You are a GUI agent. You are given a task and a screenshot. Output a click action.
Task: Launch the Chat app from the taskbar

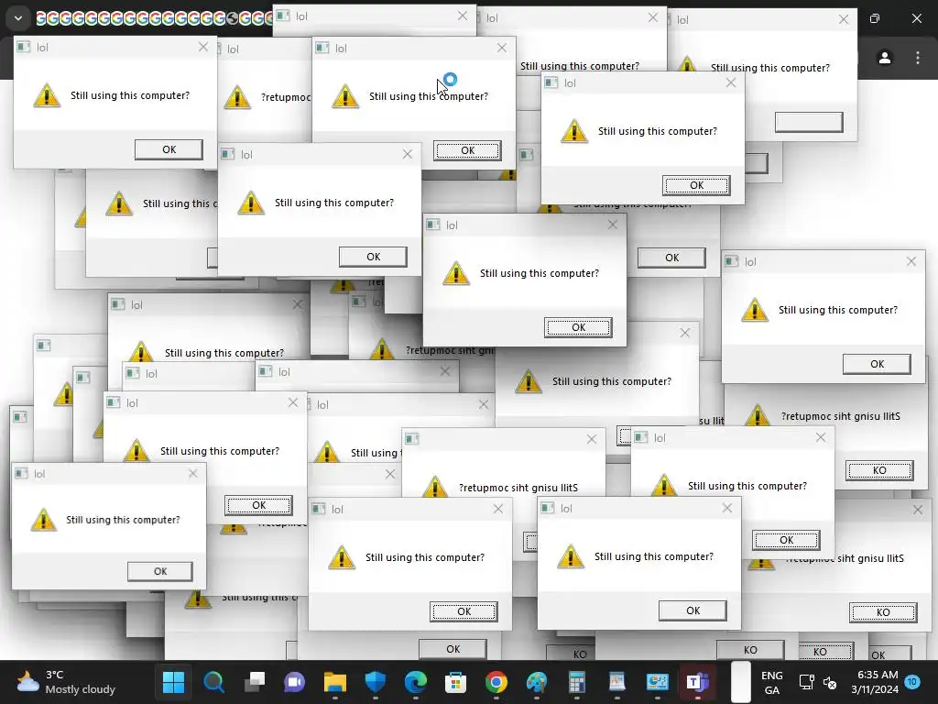click(294, 682)
